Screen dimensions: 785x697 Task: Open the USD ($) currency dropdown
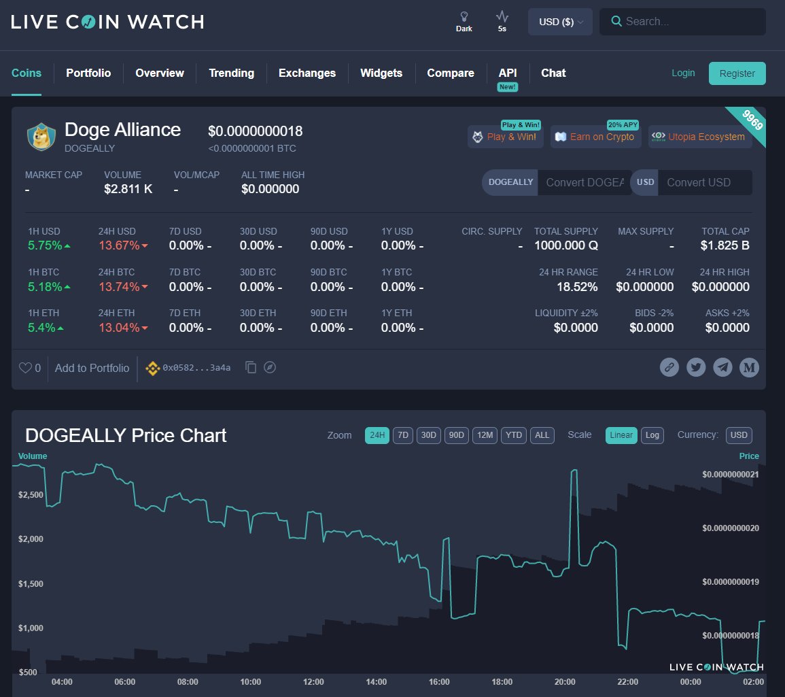tap(560, 22)
